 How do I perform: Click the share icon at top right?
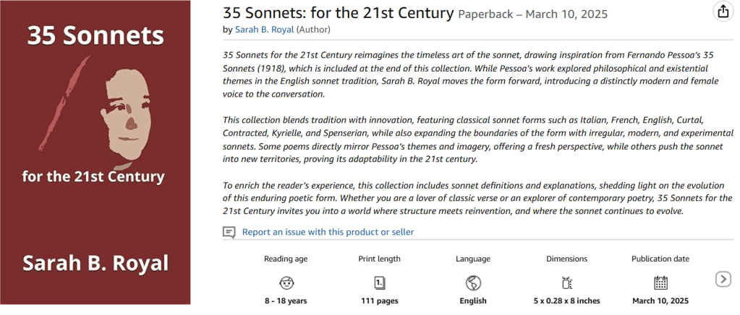coord(723,12)
